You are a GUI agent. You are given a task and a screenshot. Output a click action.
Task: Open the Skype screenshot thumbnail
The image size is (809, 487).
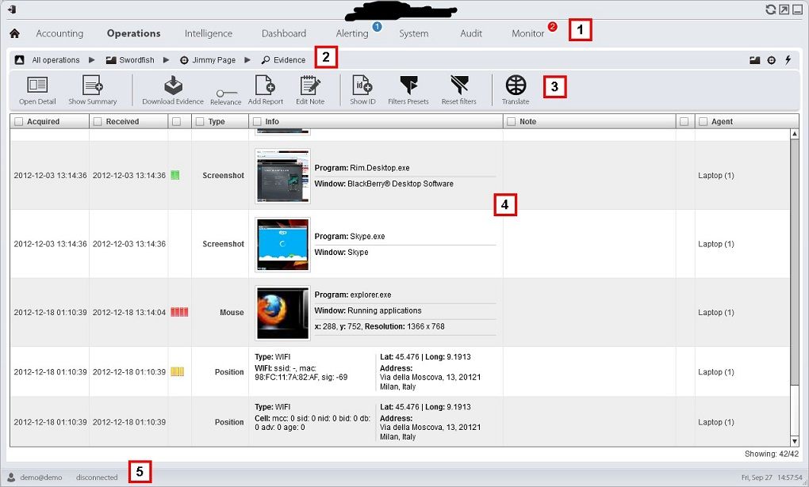[x=282, y=245]
